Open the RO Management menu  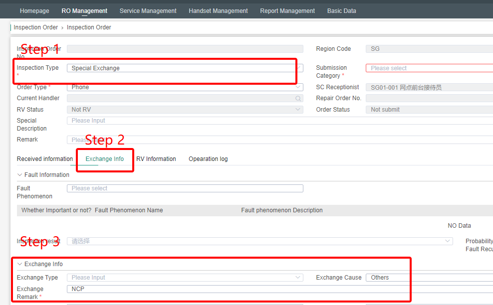coord(84,10)
